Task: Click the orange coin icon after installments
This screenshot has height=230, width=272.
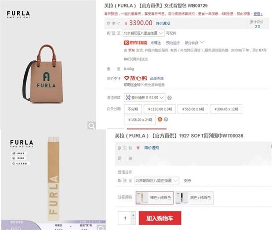Action: tap(160, 119)
